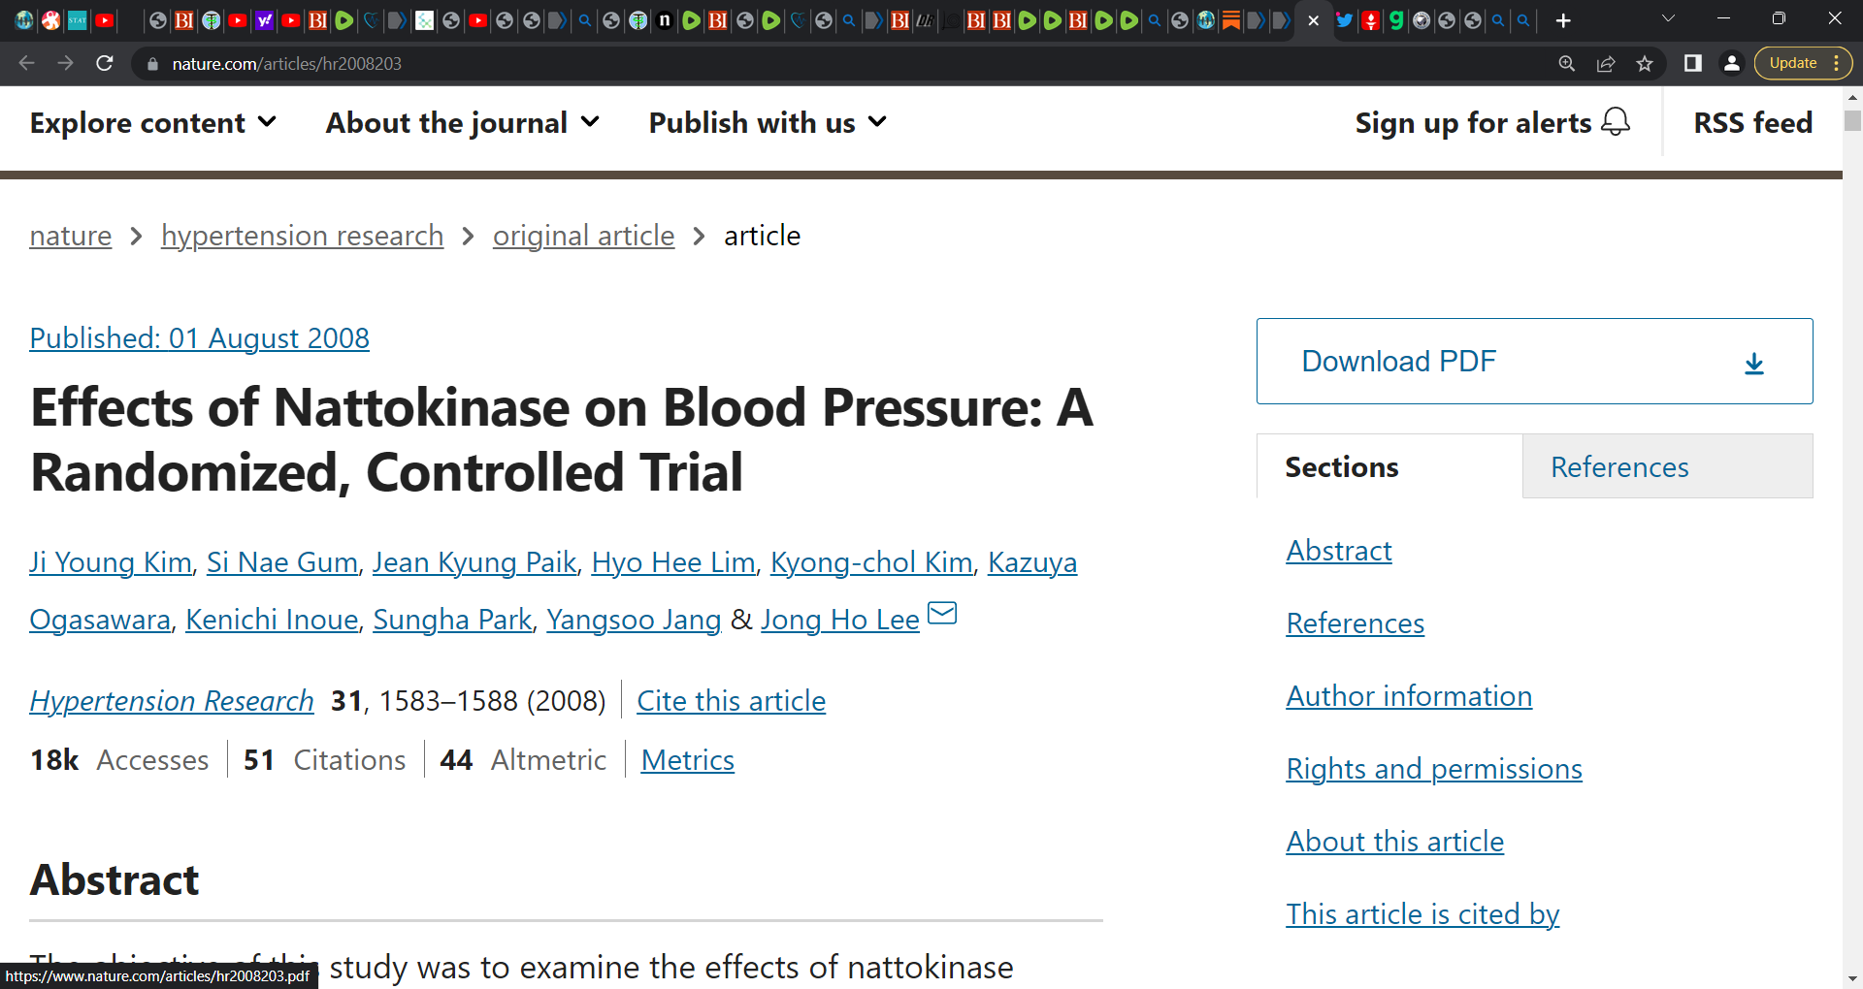Bookmark this page with the star icon

(x=1645, y=63)
